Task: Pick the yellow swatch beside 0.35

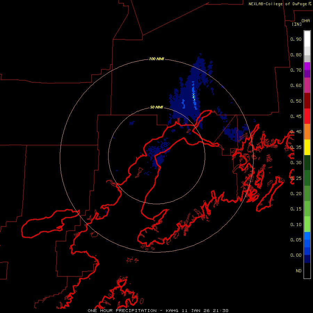Action: pos(307,147)
